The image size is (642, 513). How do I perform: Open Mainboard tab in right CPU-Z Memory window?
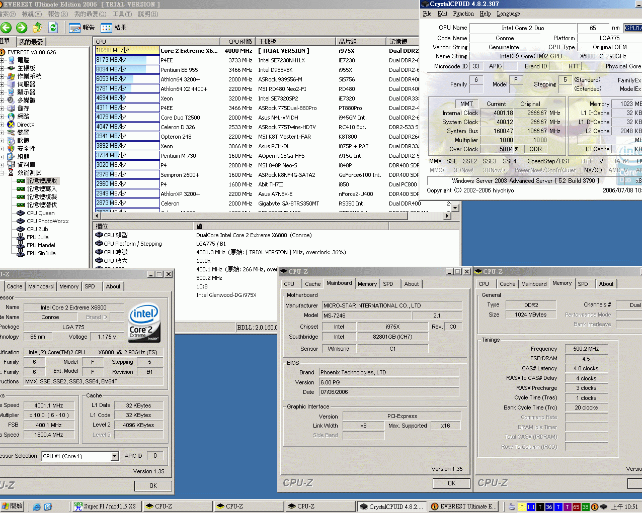click(534, 284)
